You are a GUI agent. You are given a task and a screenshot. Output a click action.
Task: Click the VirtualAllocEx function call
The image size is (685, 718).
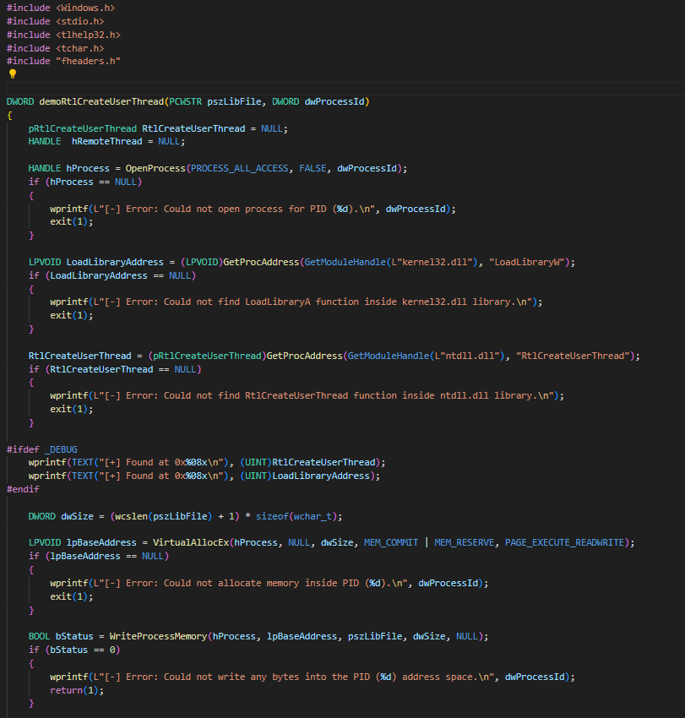coord(191,542)
